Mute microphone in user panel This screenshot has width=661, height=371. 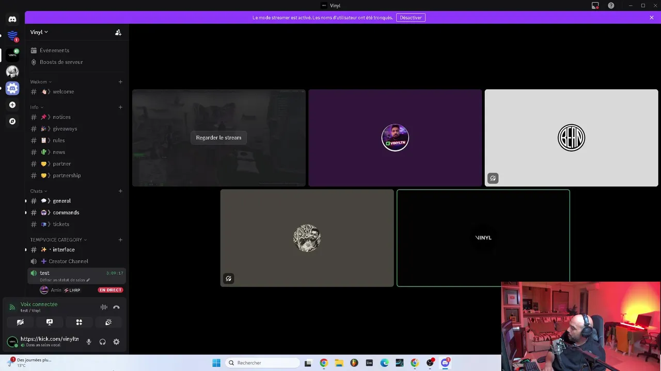pyautogui.click(x=88, y=342)
